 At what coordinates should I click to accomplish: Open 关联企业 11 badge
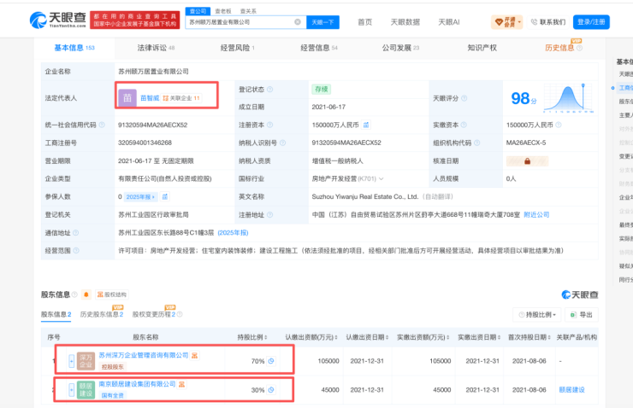tap(181, 98)
